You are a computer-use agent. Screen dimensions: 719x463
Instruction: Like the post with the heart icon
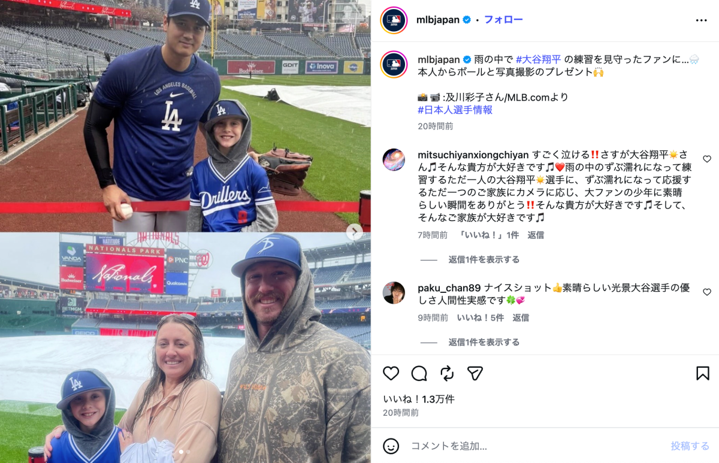[x=391, y=374]
